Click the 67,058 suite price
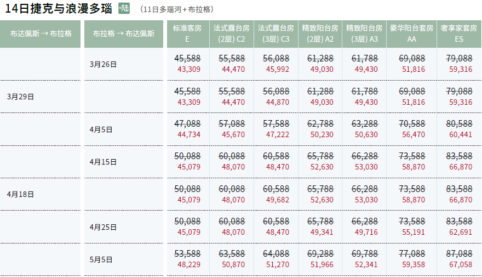The width and height of the screenshot is (482, 277). pos(460,264)
